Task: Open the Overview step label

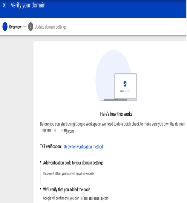Action: pos(15,27)
